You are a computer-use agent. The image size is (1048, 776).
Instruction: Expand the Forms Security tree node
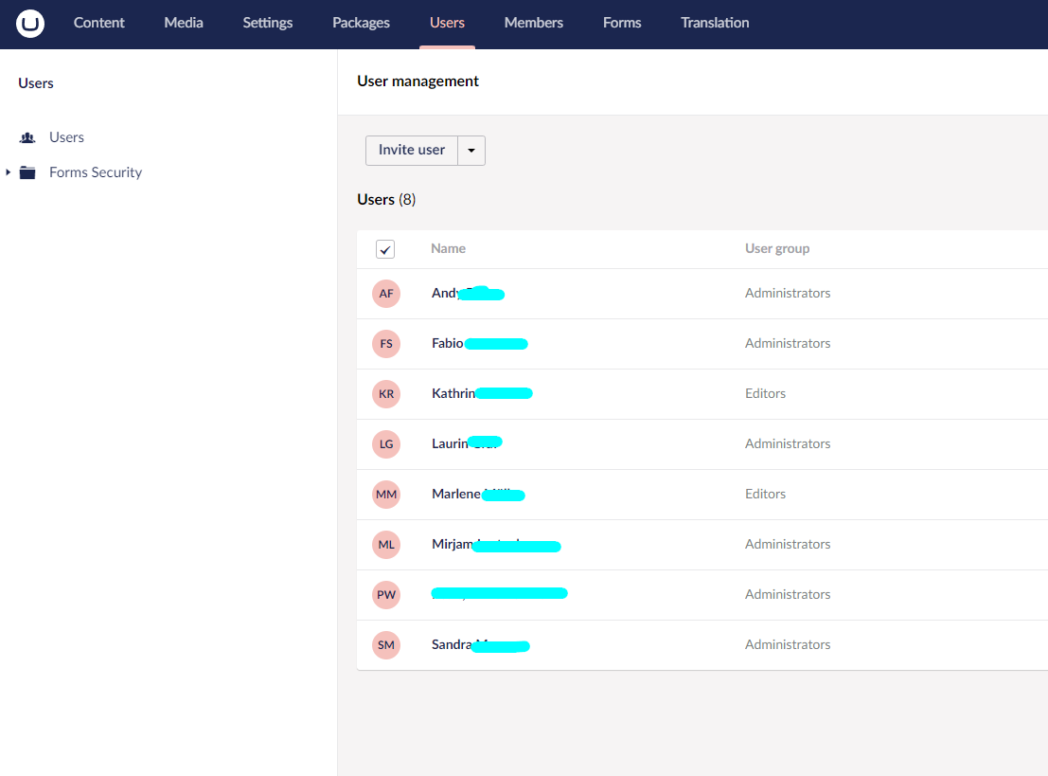click(9, 172)
